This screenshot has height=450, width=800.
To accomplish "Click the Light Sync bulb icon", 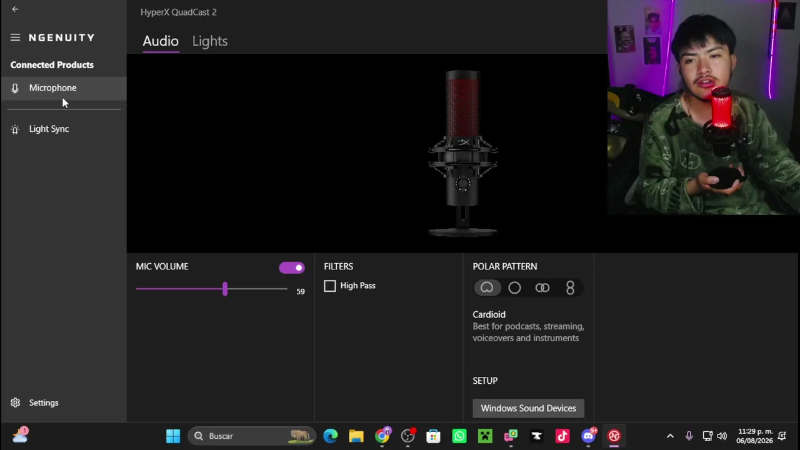I will pyautogui.click(x=15, y=129).
